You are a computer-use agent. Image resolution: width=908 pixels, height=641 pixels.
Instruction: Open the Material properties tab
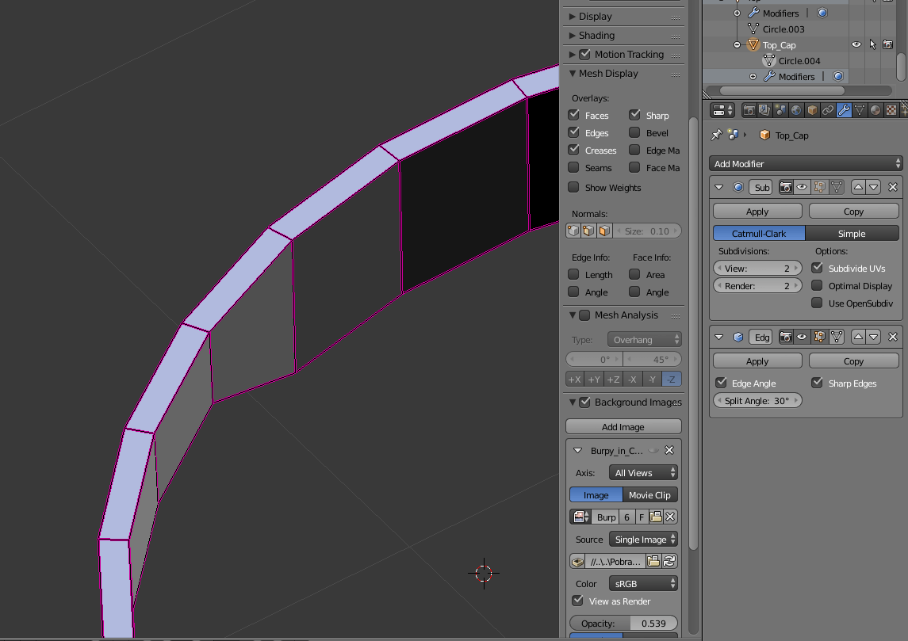[x=875, y=110]
